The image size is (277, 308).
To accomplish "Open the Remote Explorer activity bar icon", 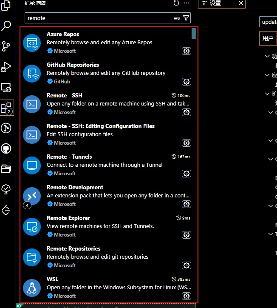I will coord(6,87).
